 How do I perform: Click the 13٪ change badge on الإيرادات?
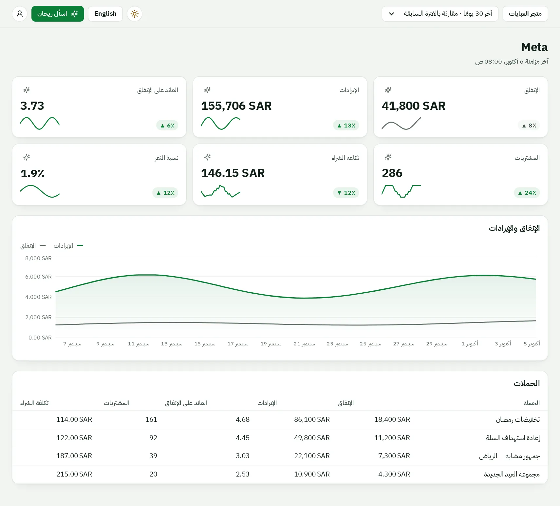tap(346, 126)
